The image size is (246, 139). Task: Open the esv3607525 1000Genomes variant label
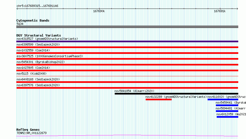[x=50, y=56]
